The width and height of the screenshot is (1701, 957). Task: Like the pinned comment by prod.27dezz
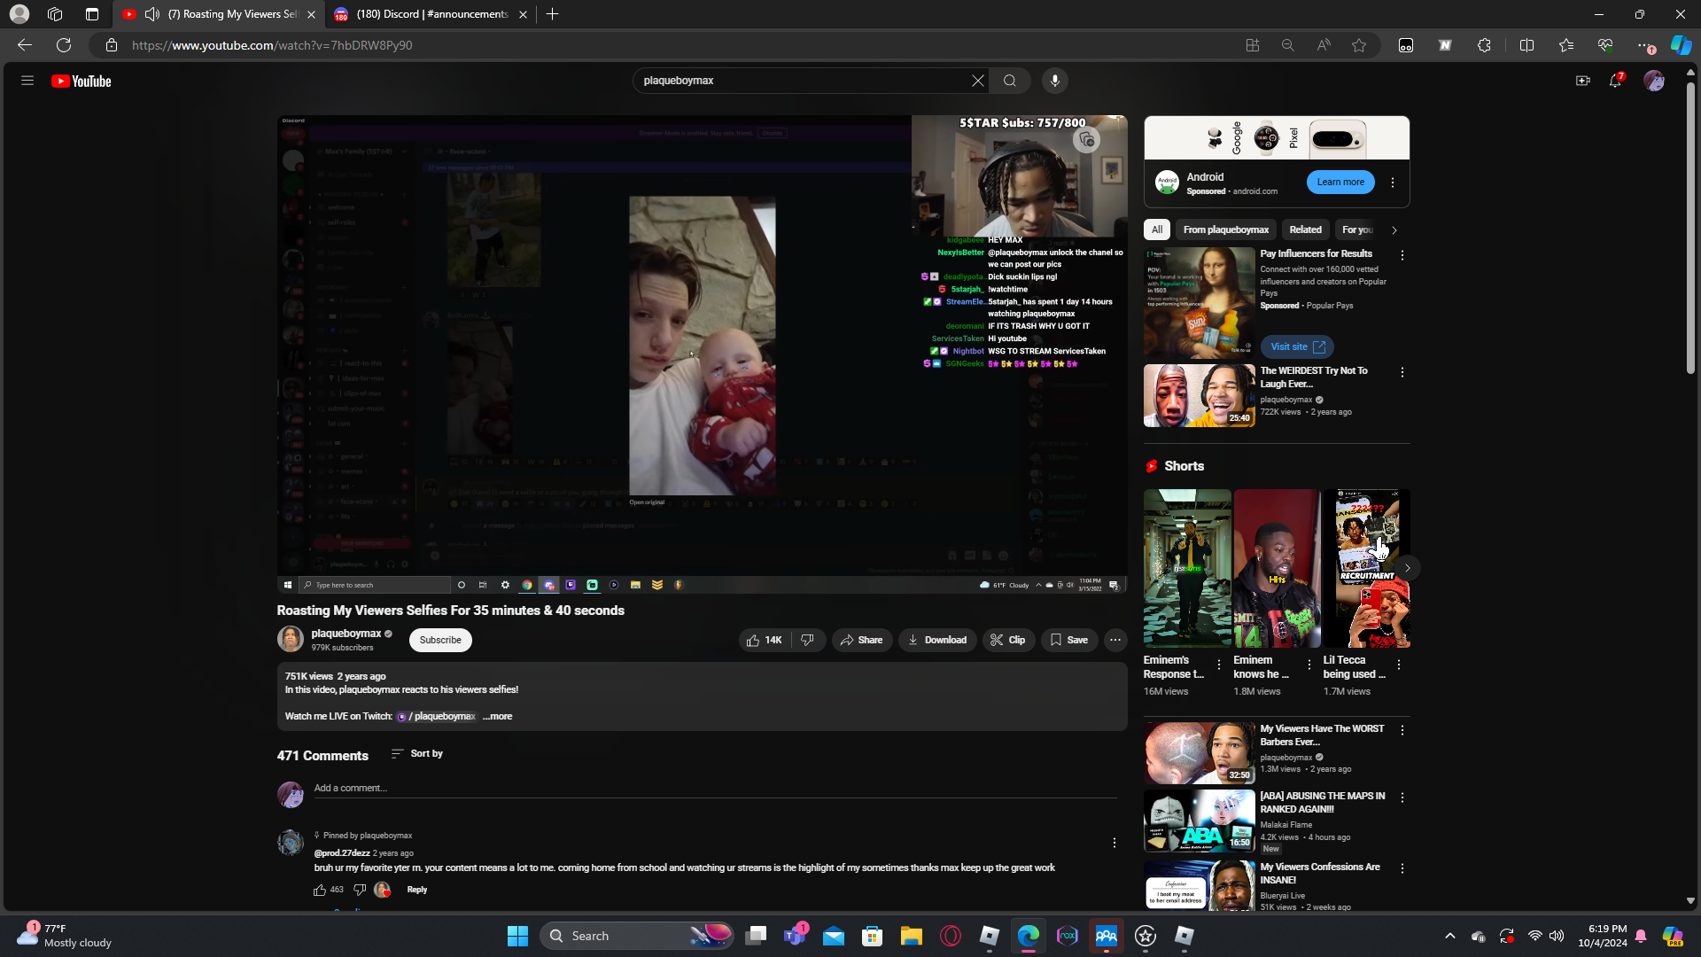tap(320, 890)
